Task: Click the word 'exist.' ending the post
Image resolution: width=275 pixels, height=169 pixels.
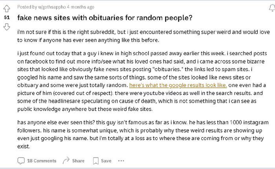Action: tap(24, 146)
